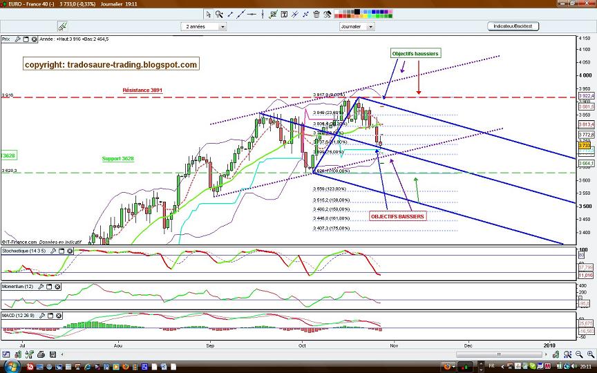Click the horizontal chart scrollbar thumb

click(x=499, y=355)
